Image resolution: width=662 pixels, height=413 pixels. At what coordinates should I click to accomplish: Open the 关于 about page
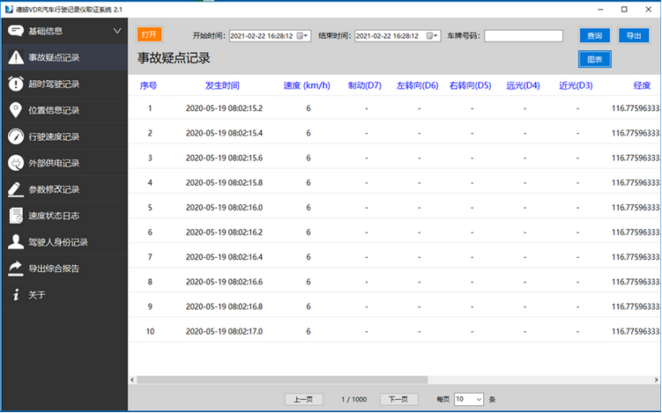tap(35, 295)
